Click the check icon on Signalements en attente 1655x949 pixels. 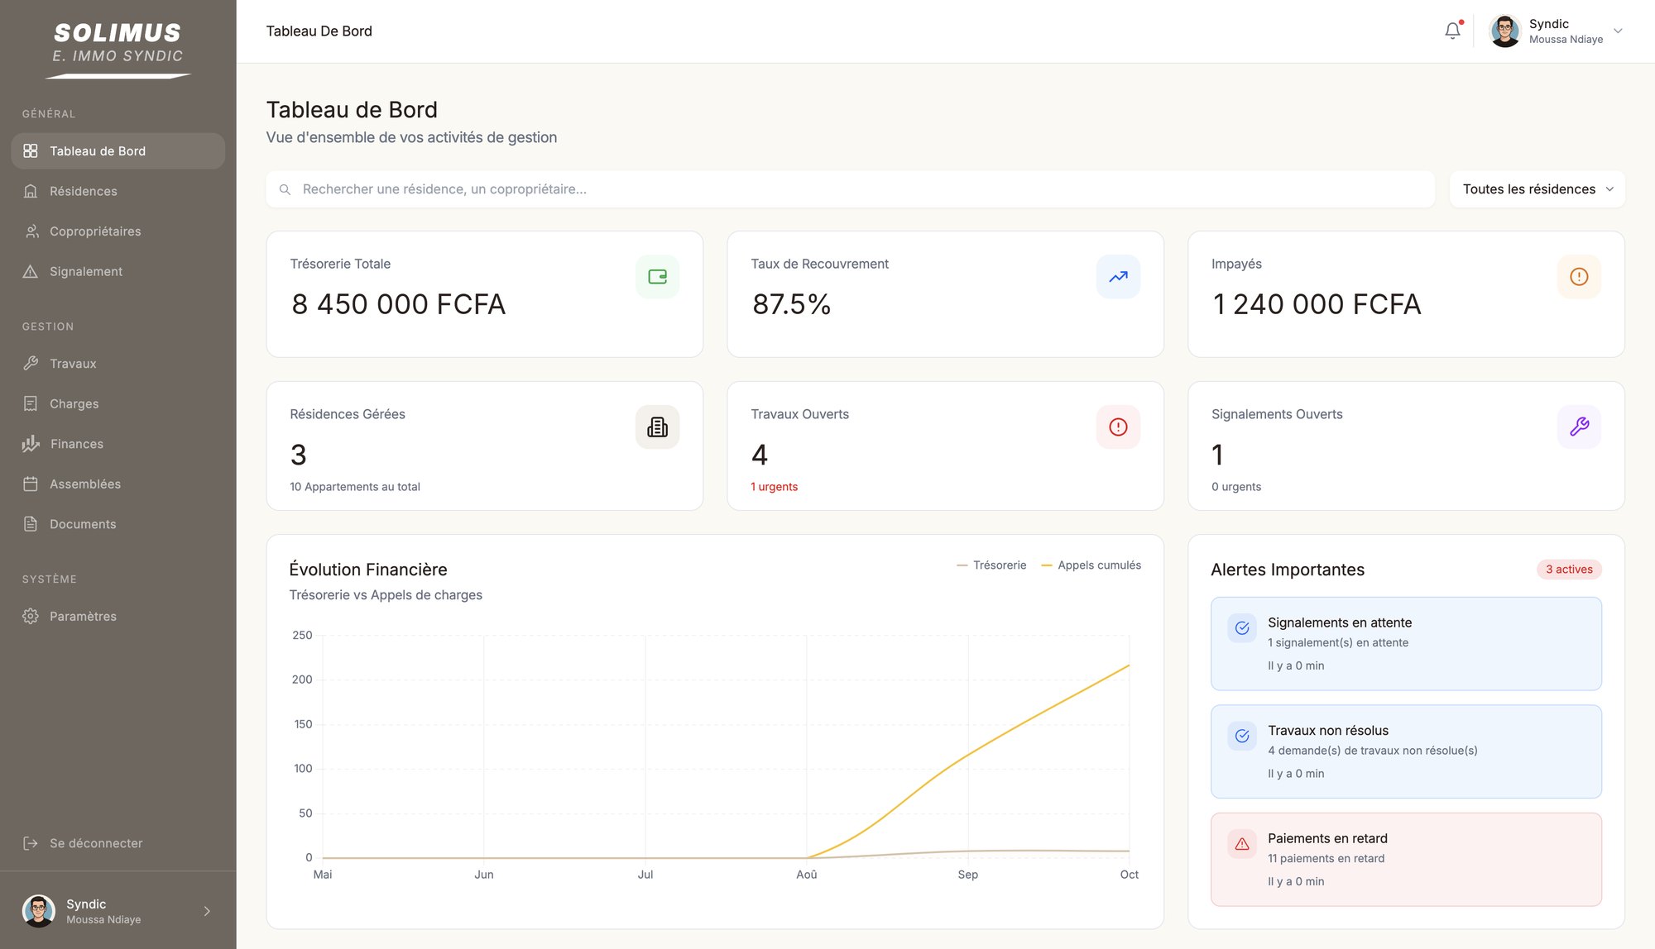tap(1242, 628)
